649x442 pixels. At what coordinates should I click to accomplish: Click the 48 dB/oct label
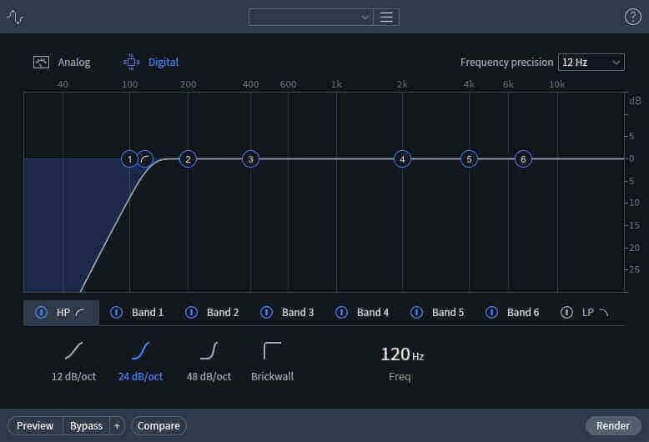(209, 376)
